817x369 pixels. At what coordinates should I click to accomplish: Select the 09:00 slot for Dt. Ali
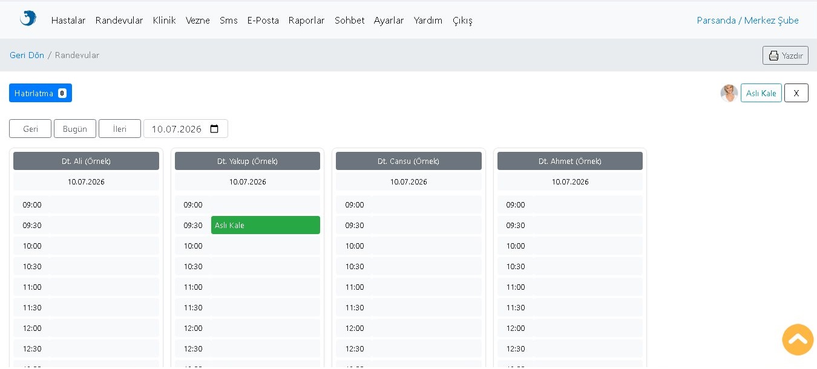86,204
